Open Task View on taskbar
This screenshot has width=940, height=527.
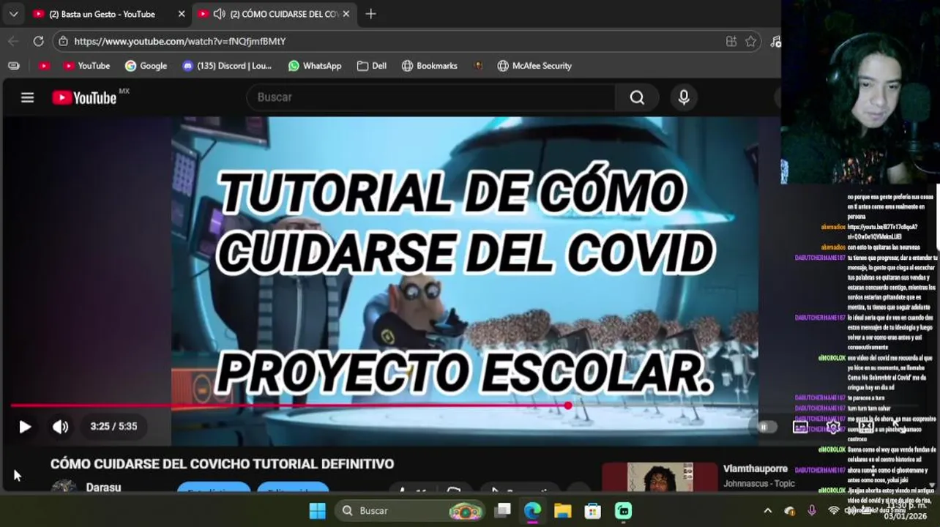click(x=502, y=510)
